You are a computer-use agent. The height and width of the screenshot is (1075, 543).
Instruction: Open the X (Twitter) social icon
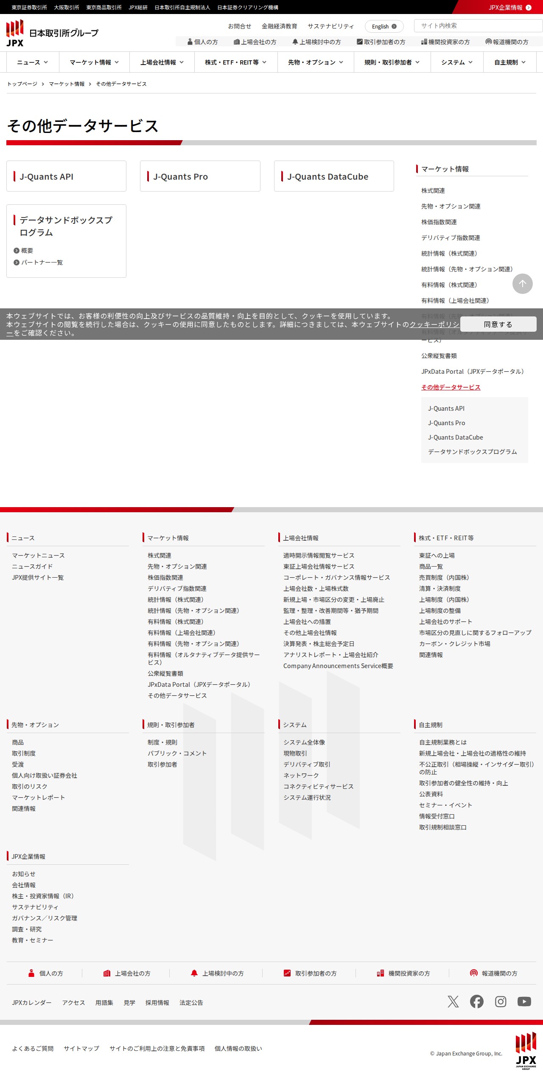tap(453, 1002)
